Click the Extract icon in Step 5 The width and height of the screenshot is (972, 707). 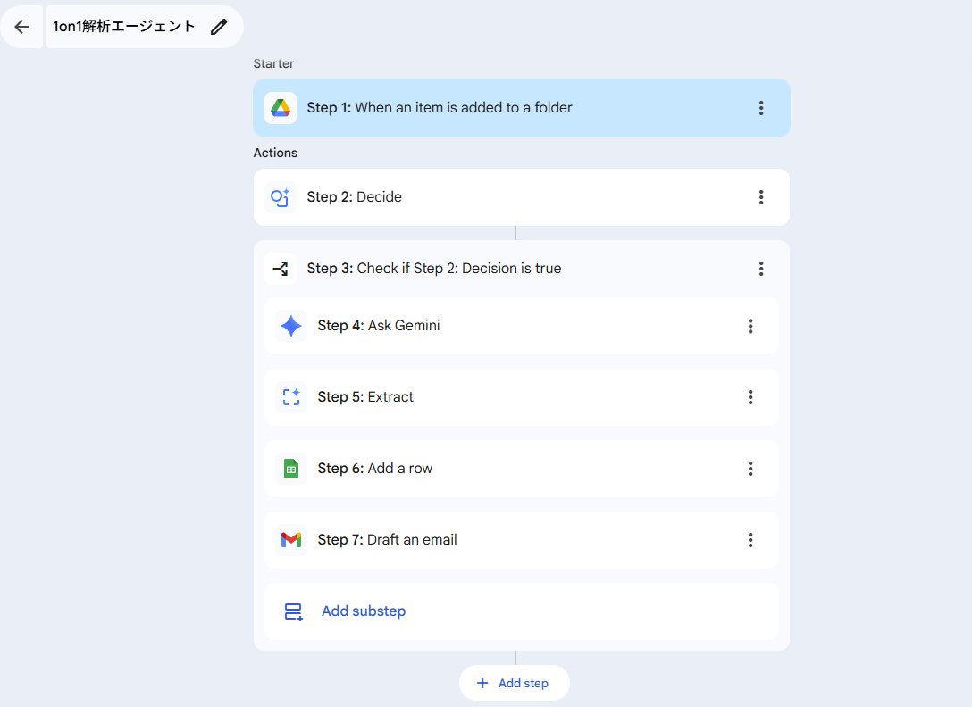point(291,397)
